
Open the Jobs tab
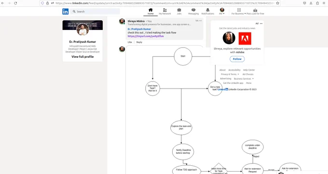click(179, 12)
